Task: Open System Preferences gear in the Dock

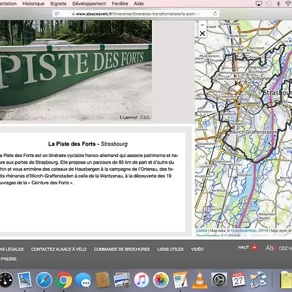Action: point(219,280)
